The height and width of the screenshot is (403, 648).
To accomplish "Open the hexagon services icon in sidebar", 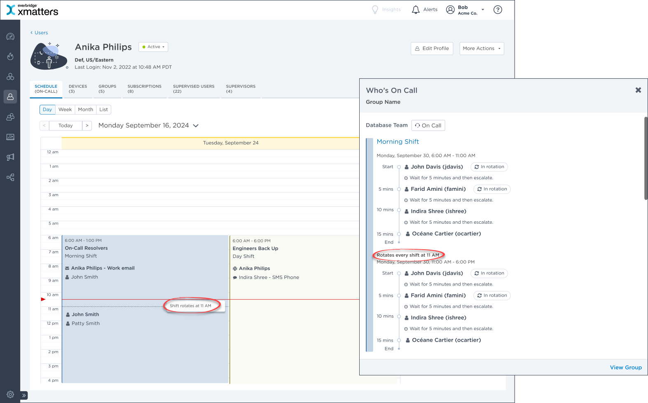I will coord(10,77).
